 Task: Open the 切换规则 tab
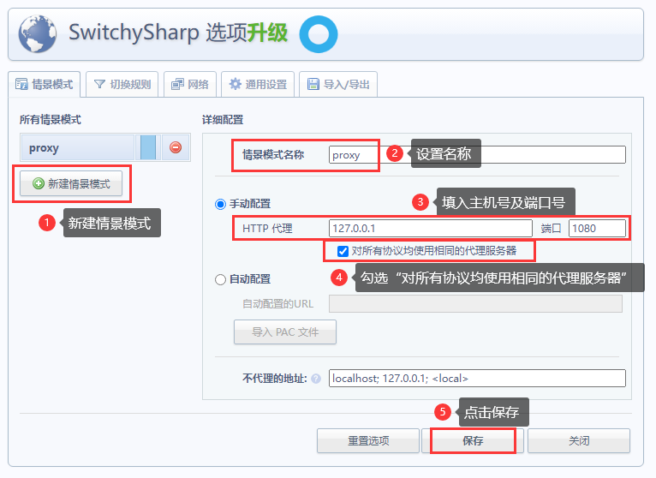(x=122, y=84)
